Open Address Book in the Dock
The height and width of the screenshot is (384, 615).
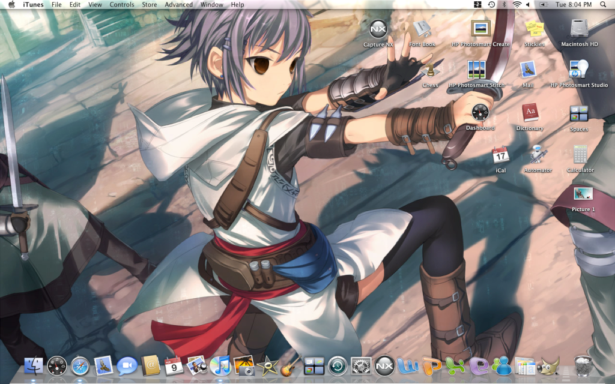(151, 366)
